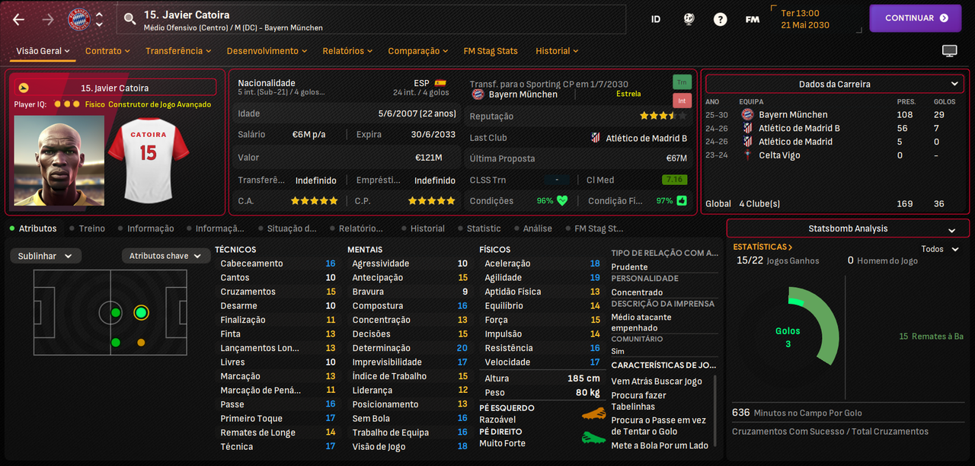Select the Historial sub-tab
This screenshot has height=466, width=975.
pyautogui.click(x=422, y=228)
